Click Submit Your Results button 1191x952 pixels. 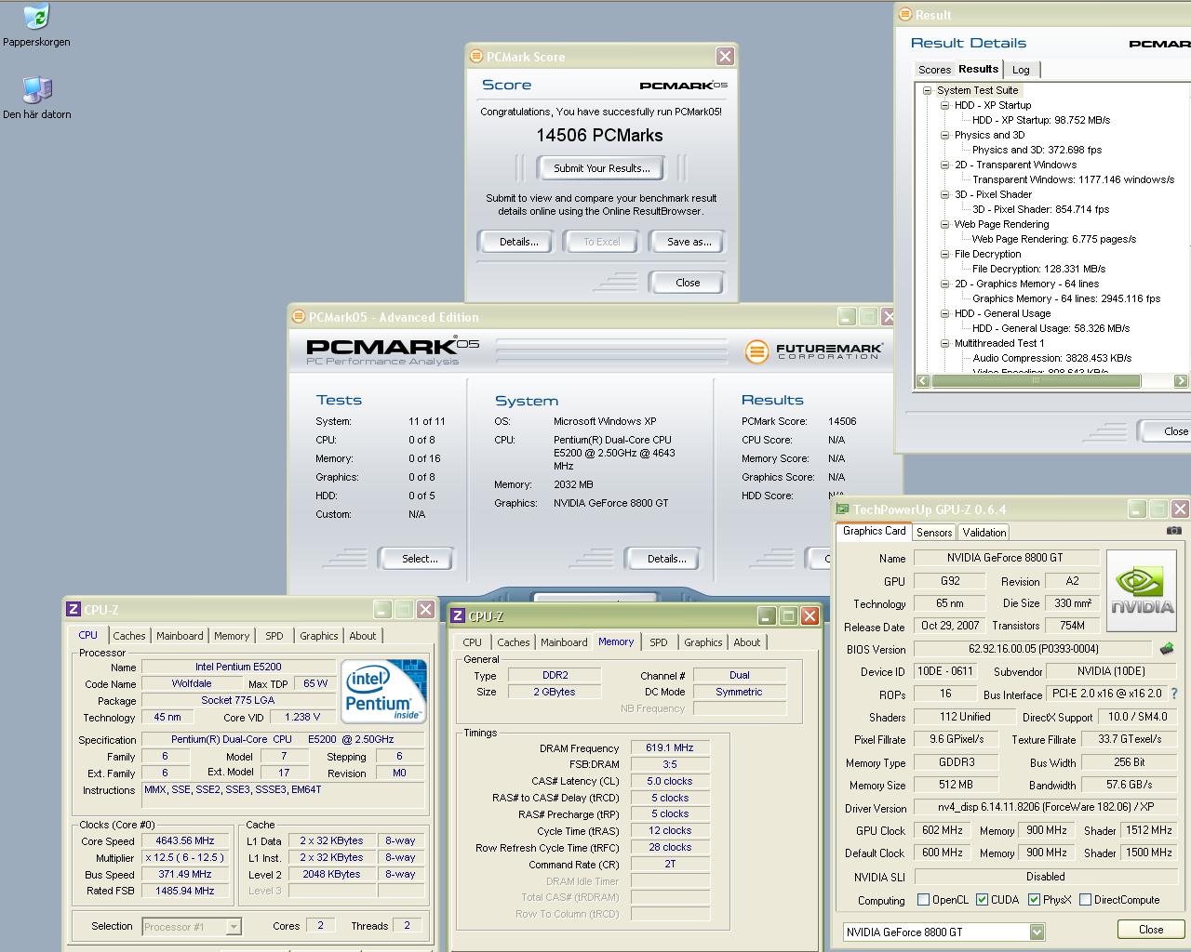(x=601, y=168)
